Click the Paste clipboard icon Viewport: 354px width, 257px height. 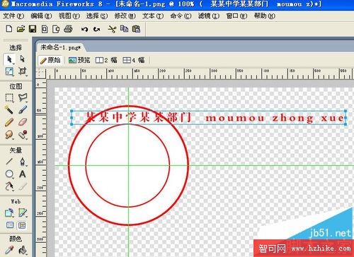[136, 29]
